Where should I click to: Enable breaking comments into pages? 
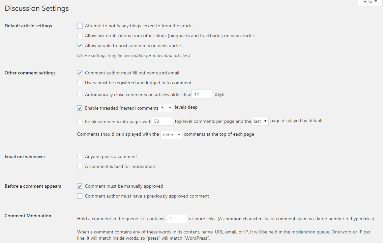click(80, 121)
